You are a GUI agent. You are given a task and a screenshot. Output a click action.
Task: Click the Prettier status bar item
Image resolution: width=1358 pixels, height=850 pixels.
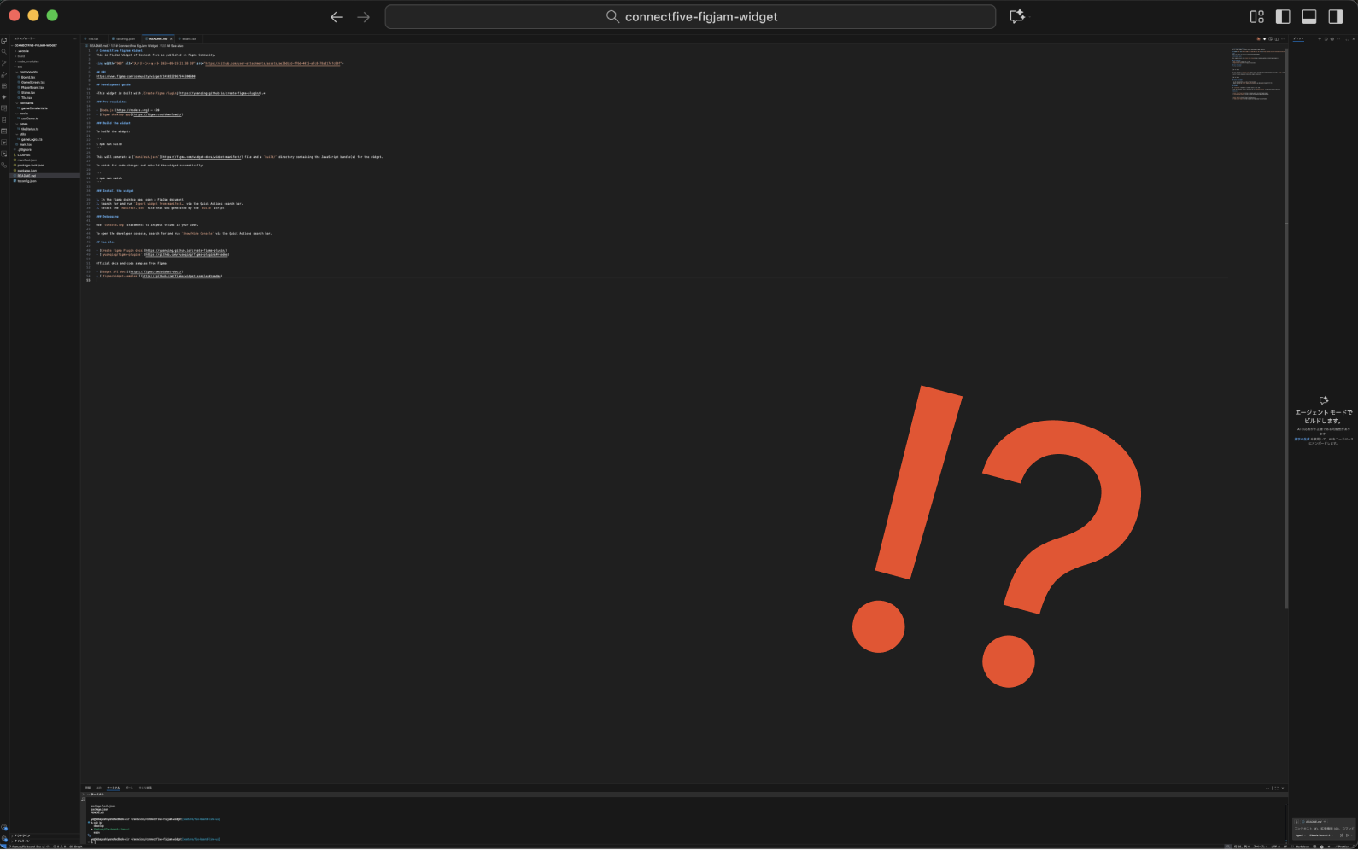[1343, 847]
